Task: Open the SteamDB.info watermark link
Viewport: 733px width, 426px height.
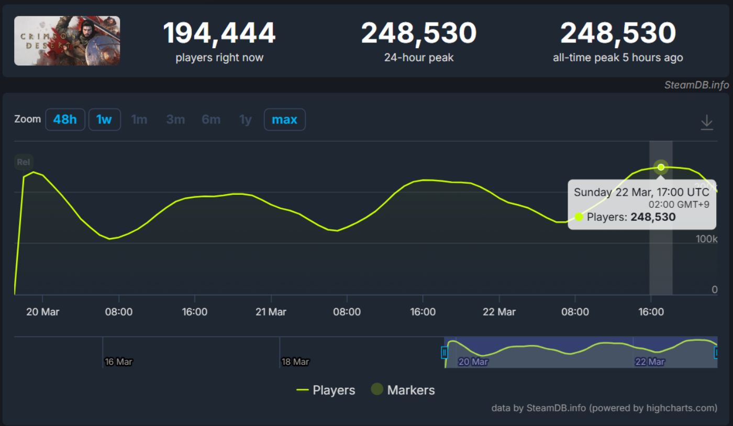Action: (x=696, y=85)
